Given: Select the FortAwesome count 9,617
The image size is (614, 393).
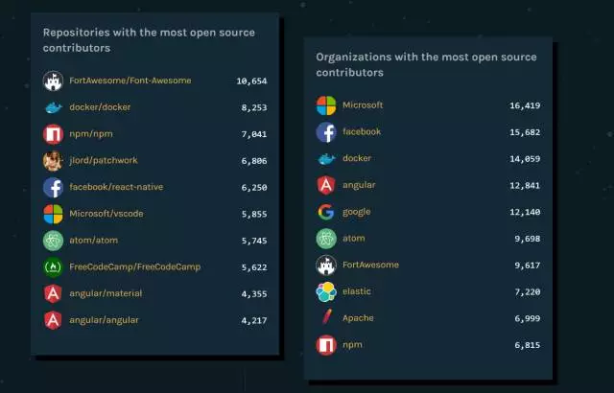Looking at the screenshot, I should [528, 266].
